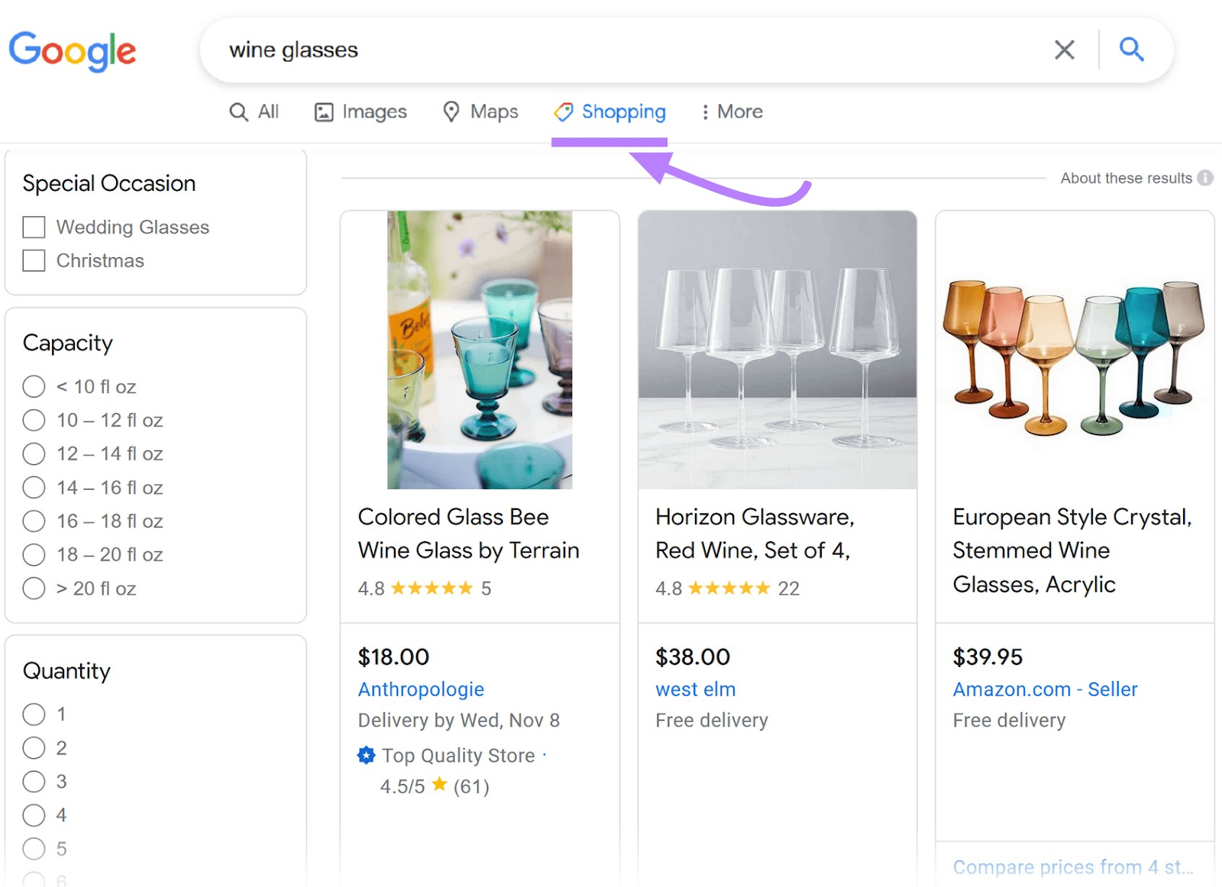Open the Anthropologie seller link
The width and height of the screenshot is (1222, 887).
point(420,689)
